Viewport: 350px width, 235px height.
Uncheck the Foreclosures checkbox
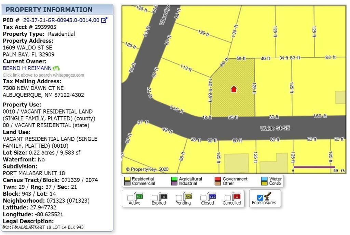coord(260,197)
